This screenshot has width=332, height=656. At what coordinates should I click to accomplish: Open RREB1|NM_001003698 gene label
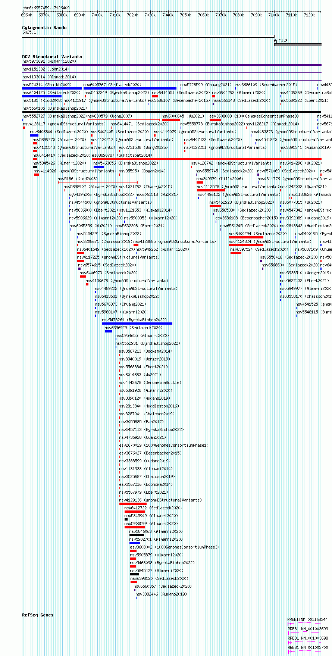tap(308, 638)
